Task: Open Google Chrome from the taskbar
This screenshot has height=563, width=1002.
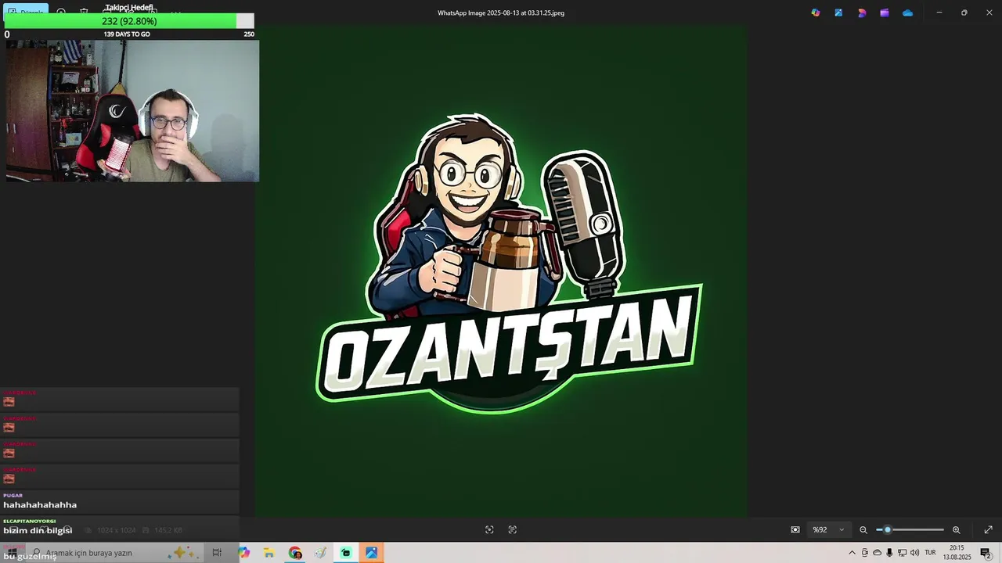Action: tap(295, 553)
